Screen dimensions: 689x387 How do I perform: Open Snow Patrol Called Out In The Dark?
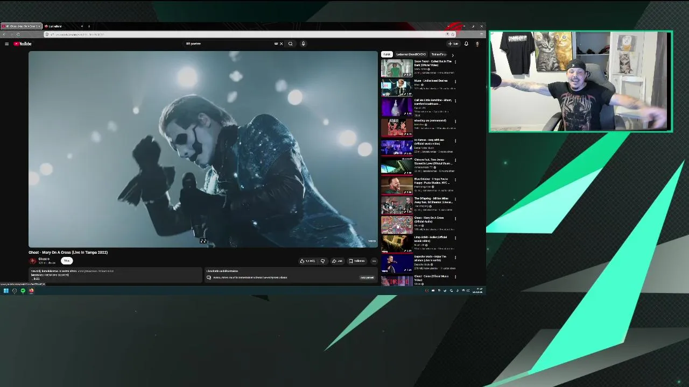[x=433, y=63]
